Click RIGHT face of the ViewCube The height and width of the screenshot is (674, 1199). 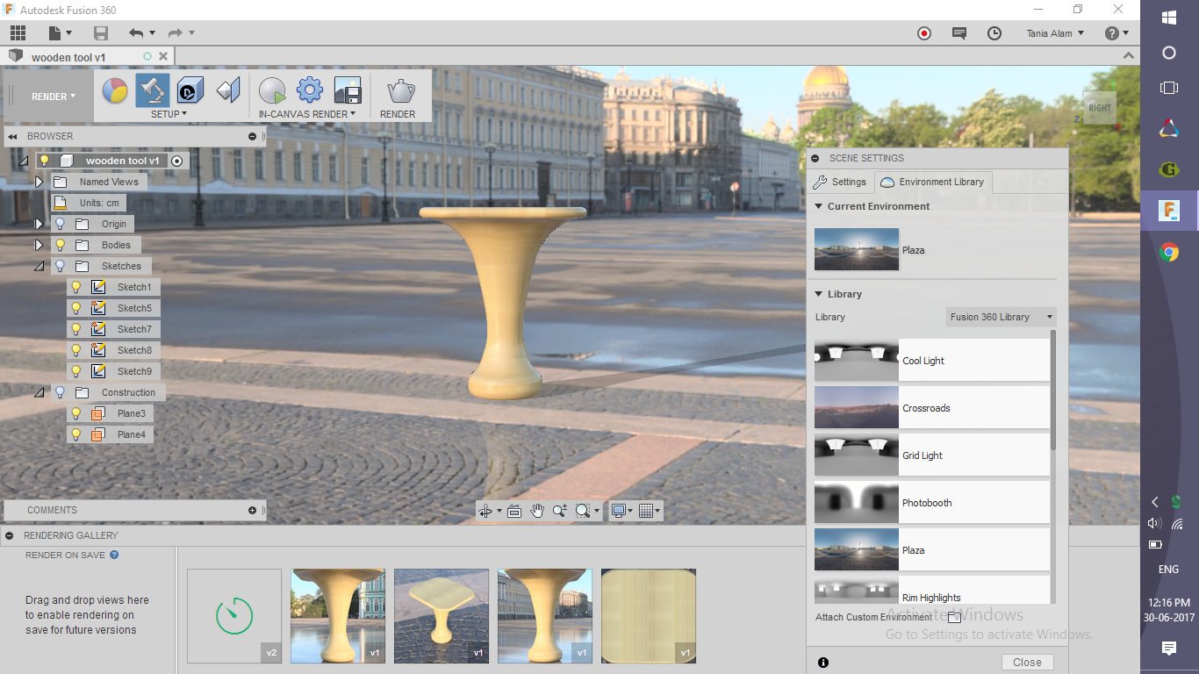[x=1099, y=108]
